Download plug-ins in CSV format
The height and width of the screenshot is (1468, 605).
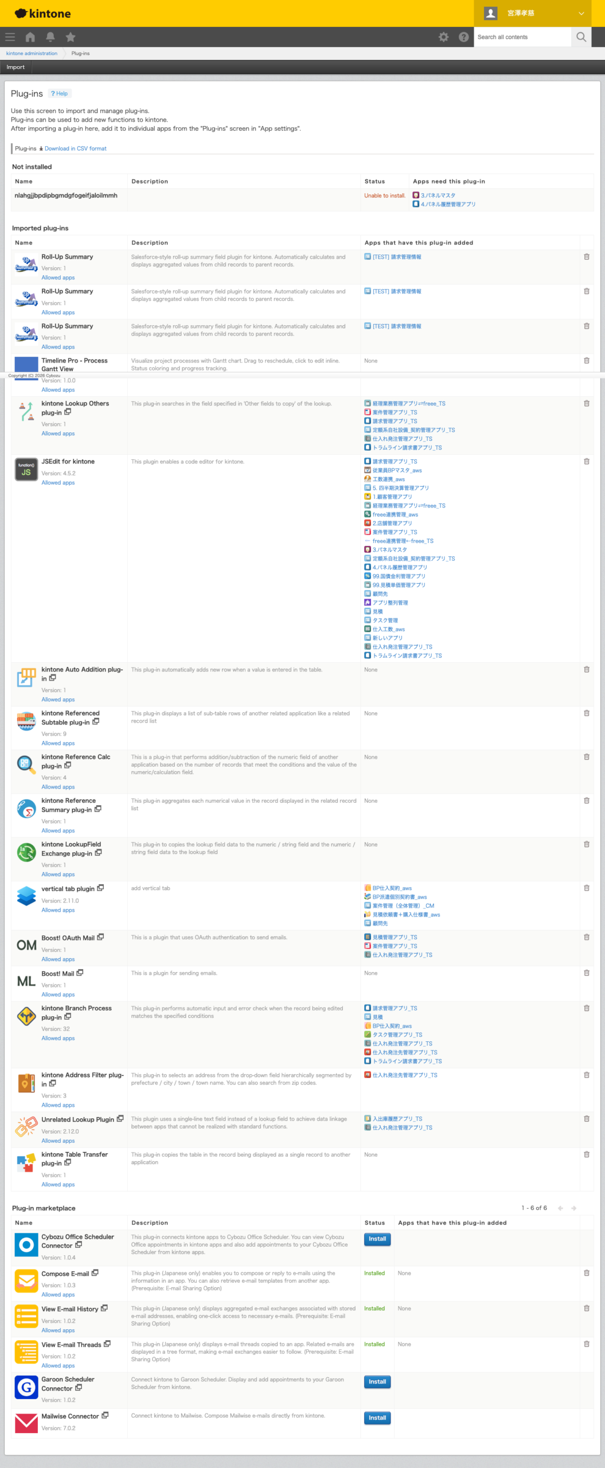click(x=75, y=149)
